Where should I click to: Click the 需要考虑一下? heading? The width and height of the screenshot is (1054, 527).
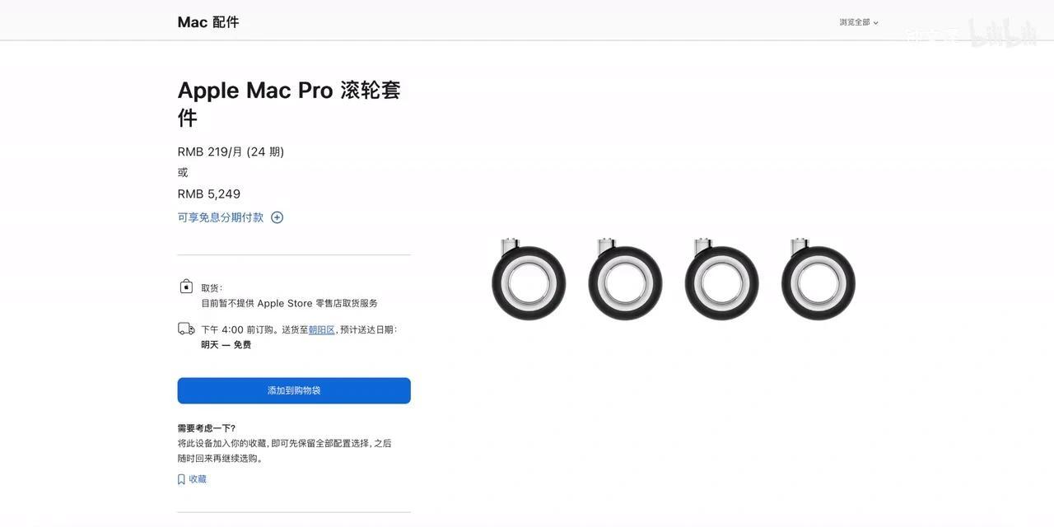[x=207, y=428]
